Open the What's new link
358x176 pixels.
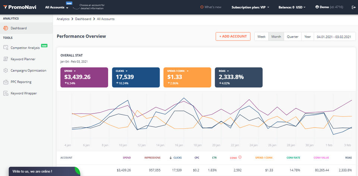click(x=213, y=7)
